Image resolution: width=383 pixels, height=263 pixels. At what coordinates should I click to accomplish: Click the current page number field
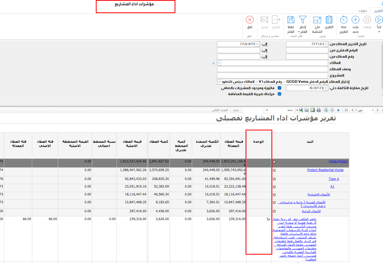[369, 110]
